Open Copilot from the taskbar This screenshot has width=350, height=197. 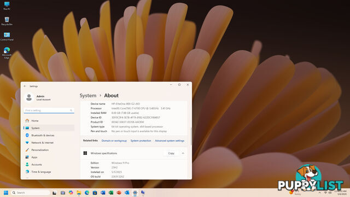[x=71, y=193]
